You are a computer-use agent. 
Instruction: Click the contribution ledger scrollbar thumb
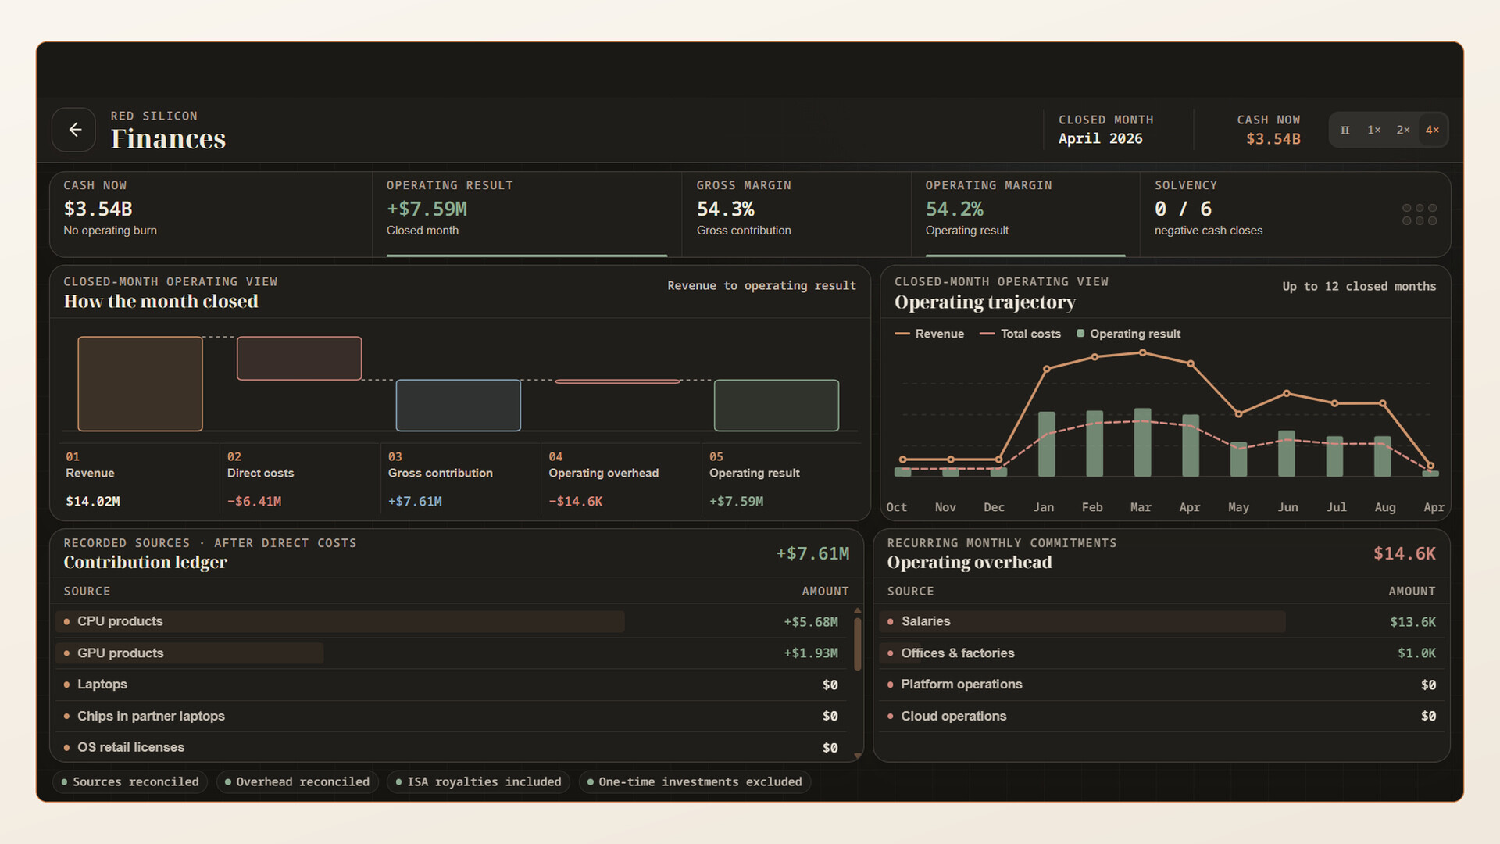pos(858,644)
